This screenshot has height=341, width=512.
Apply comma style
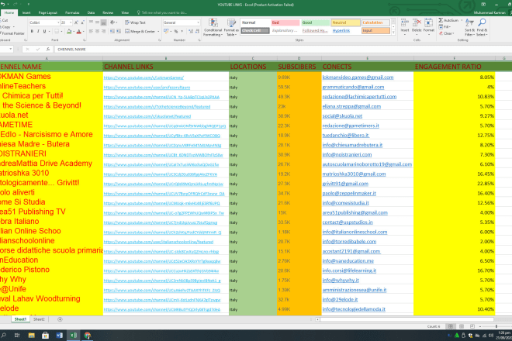point(182,31)
